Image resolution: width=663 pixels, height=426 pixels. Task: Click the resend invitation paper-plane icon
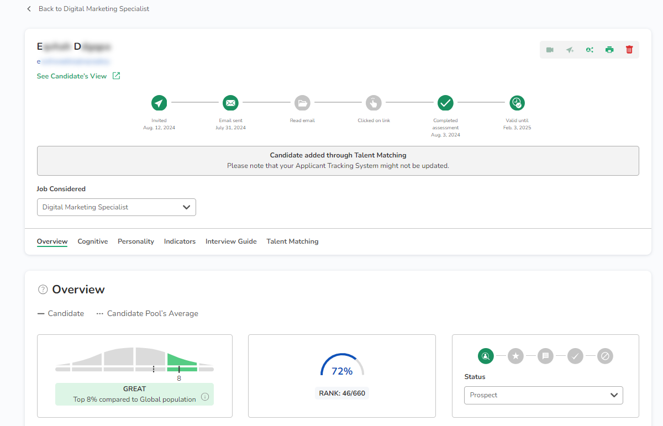point(570,50)
